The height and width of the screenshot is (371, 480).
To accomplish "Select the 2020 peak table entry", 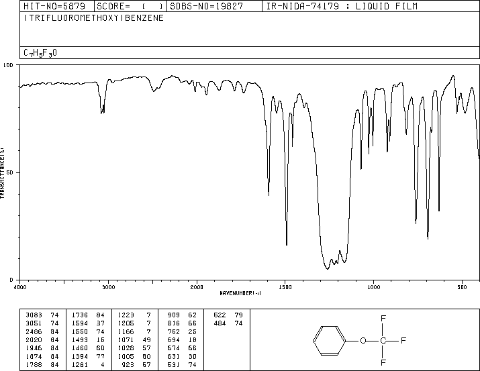I will tap(42, 339).
